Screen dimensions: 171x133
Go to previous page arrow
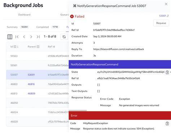[x=24, y=37]
